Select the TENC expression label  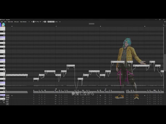coord(4,101)
